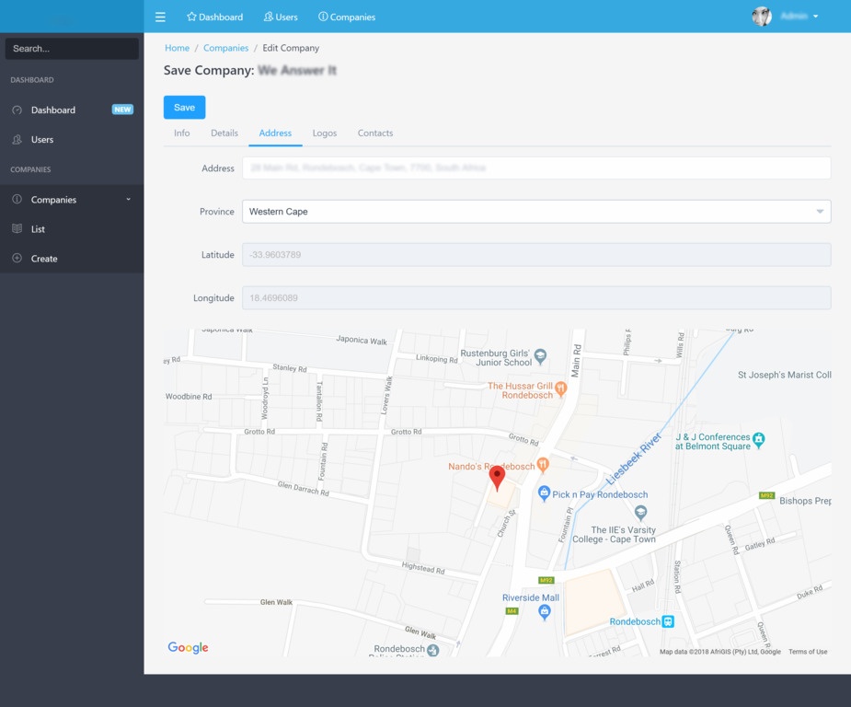
Task: Expand the Admin account dropdown
Action: [x=799, y=17]
